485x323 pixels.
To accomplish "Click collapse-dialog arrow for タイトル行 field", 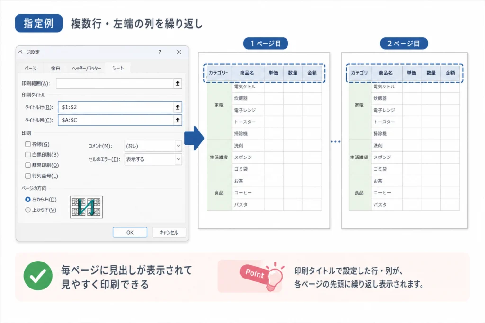I will pos(178,107).
